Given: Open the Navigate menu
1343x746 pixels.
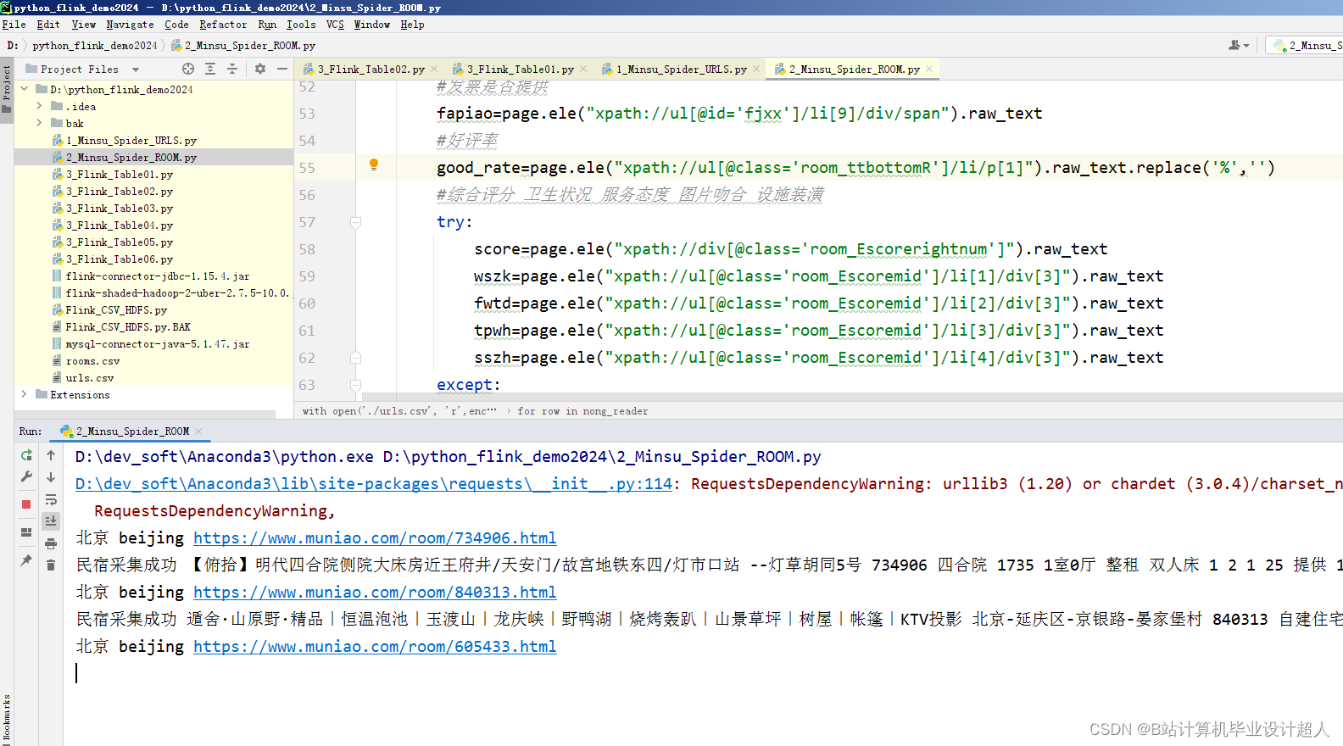Looking at the screenshot, I should click(130, 25).
